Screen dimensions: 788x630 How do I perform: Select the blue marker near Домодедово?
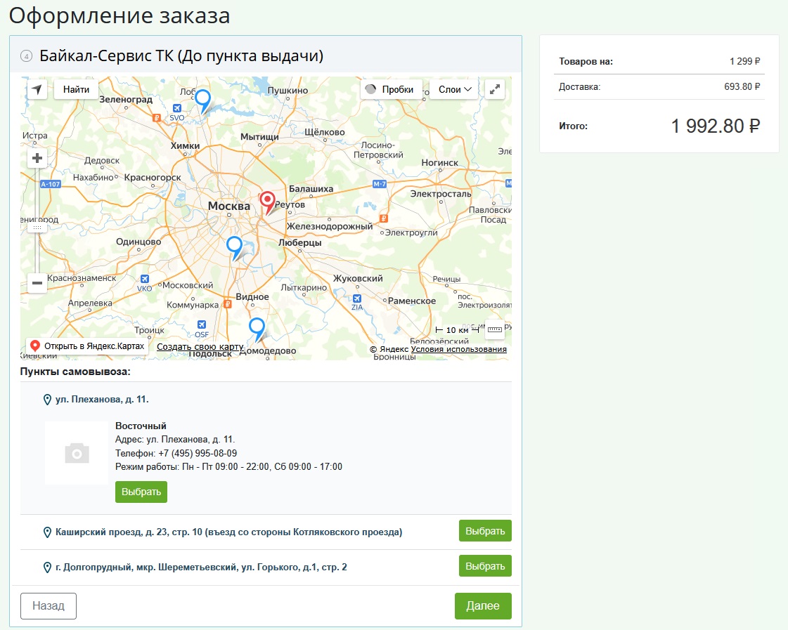[257, 328]
